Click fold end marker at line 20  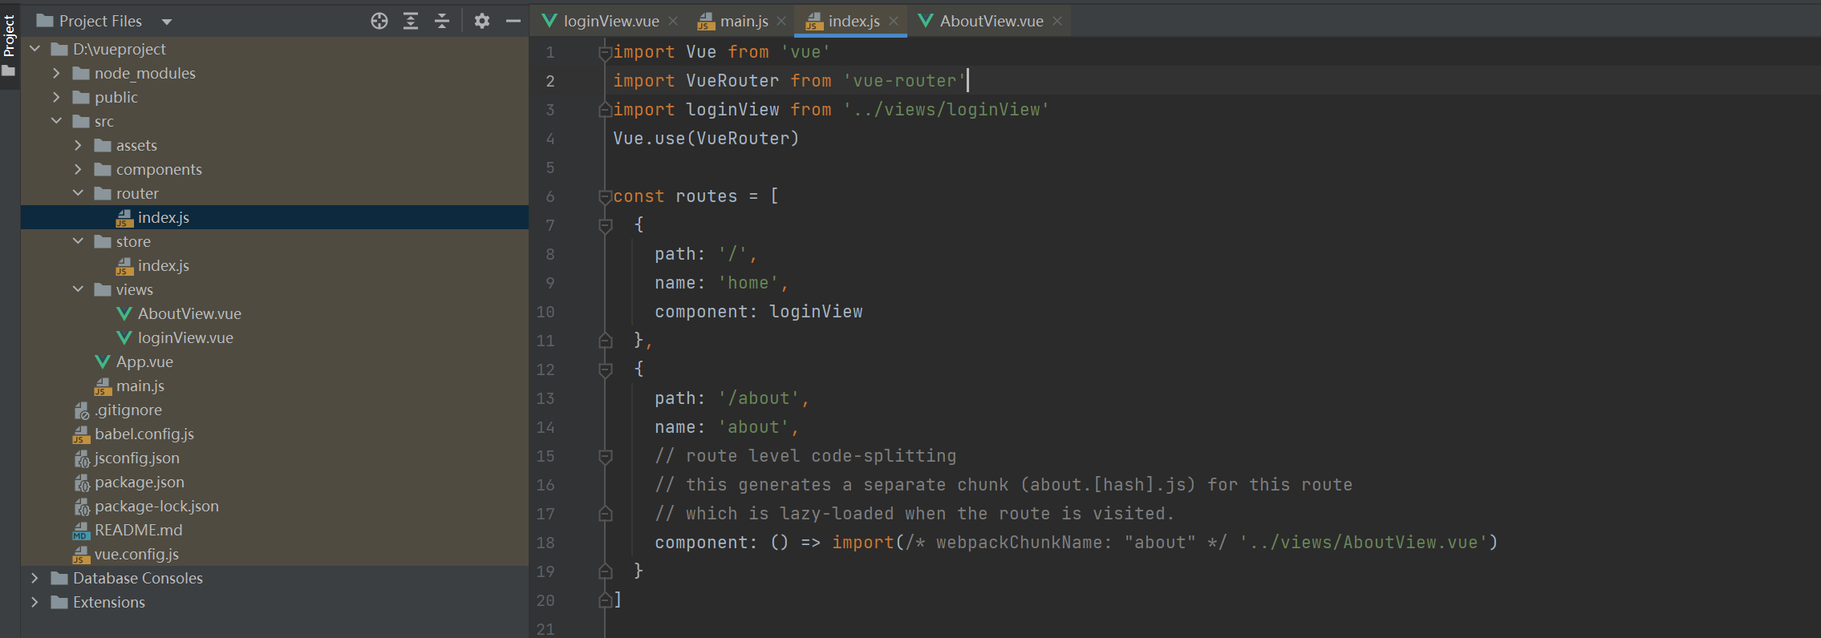606,600
